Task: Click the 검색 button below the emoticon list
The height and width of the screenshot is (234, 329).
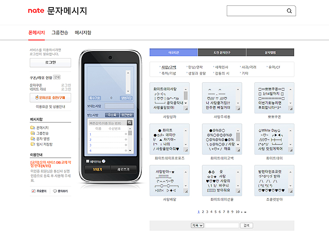Action: (x=247, y=226)
